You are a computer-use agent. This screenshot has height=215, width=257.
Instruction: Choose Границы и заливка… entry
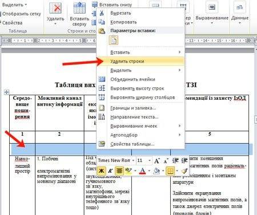pyautogui.click(x=140, y=108)
